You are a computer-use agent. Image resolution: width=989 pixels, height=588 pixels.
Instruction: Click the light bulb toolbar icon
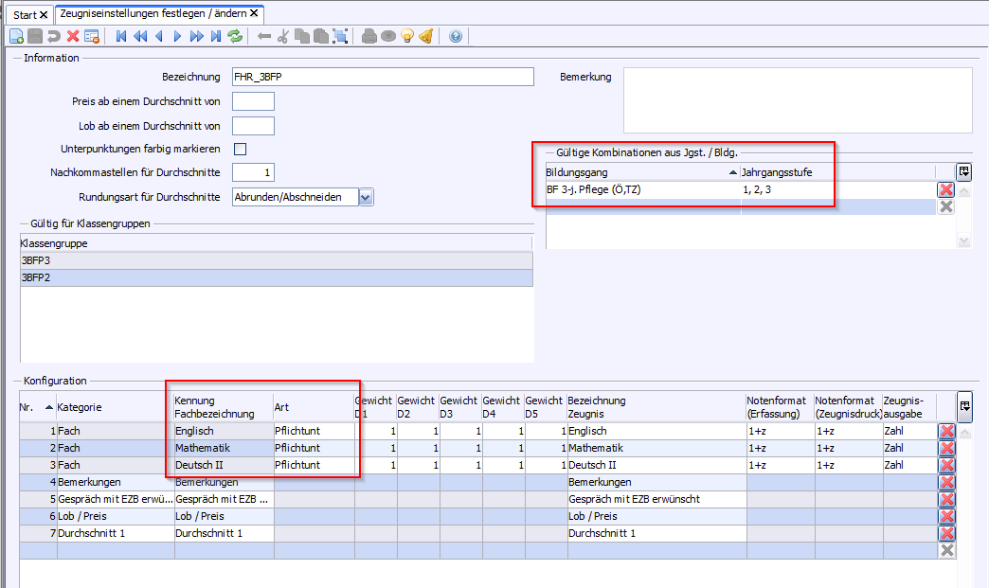tap(407, 36)
